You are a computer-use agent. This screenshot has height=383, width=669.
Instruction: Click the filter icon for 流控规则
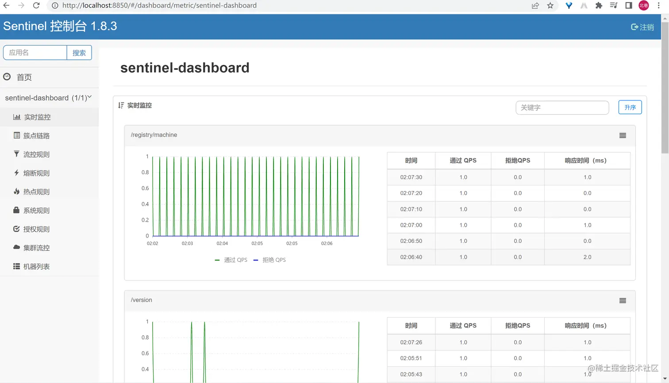point(16,154)
